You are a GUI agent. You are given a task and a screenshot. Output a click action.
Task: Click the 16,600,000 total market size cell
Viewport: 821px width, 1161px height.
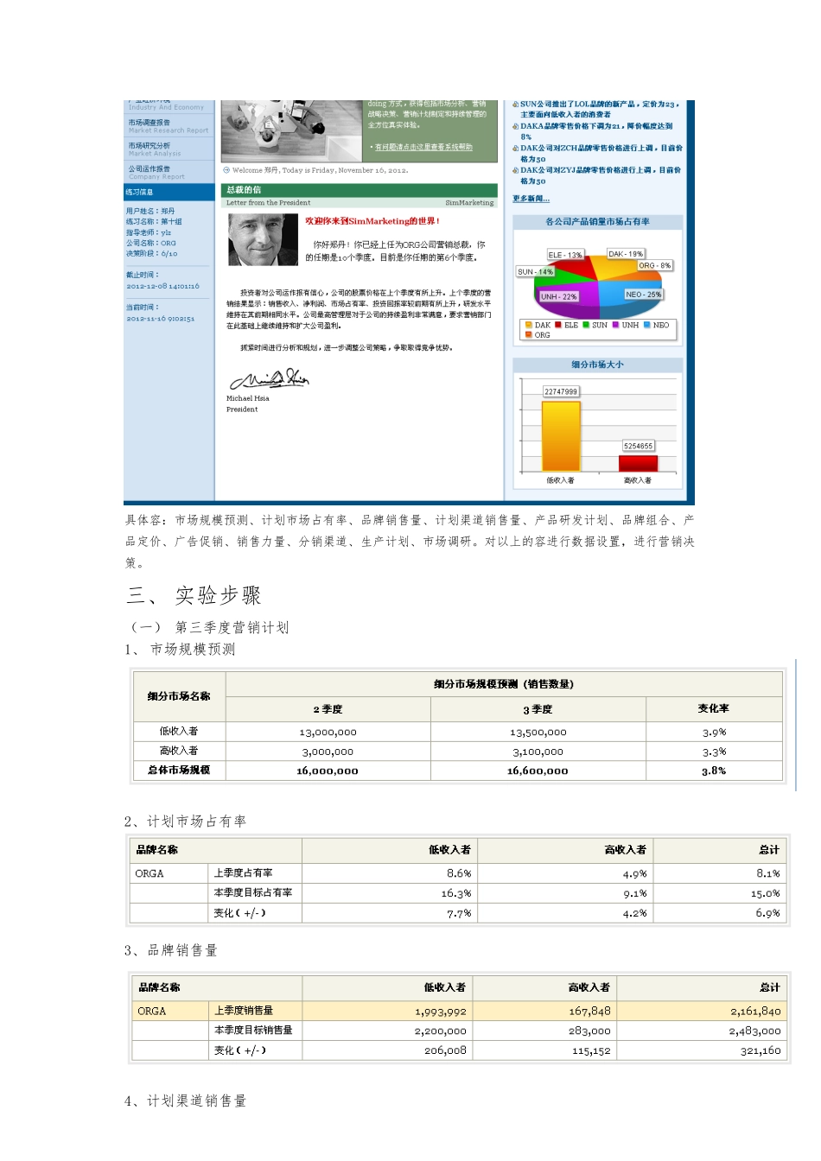point(538,771)
